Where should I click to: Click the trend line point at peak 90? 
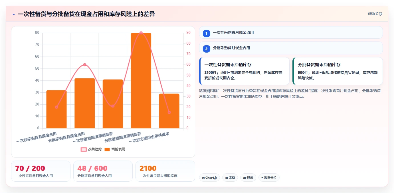pyautogui.click(x=141, y=33)
